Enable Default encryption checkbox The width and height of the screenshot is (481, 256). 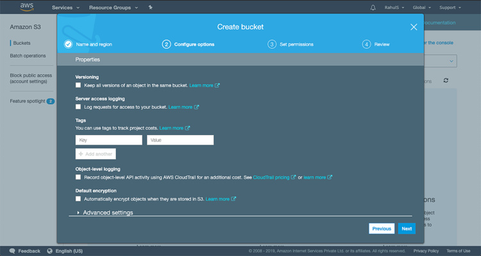pos(78,199)
